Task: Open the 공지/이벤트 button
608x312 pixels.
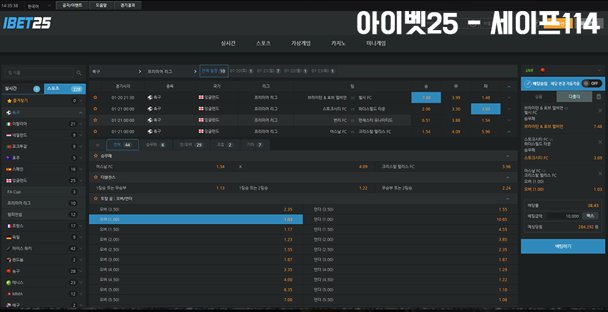Action: (x=71, y=6)
